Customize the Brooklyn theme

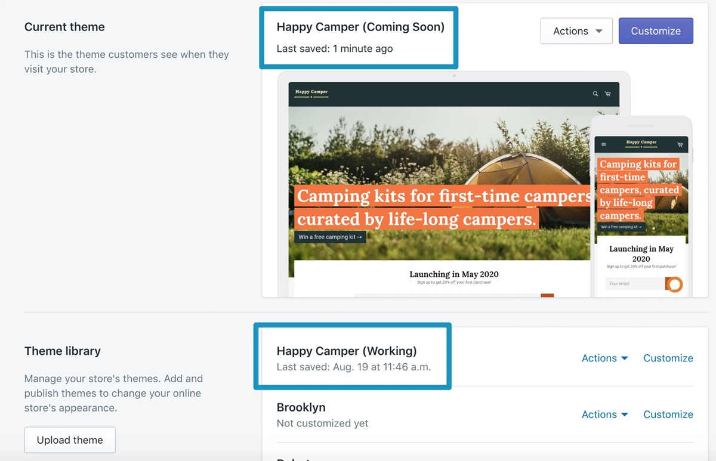[x=668, y=414]
